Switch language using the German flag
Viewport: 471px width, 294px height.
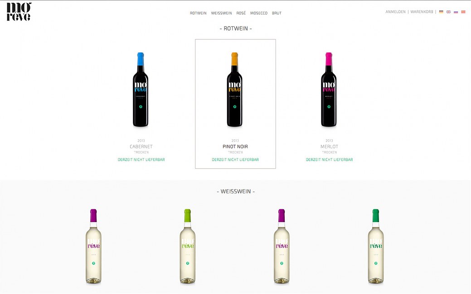tap(441, 12)
